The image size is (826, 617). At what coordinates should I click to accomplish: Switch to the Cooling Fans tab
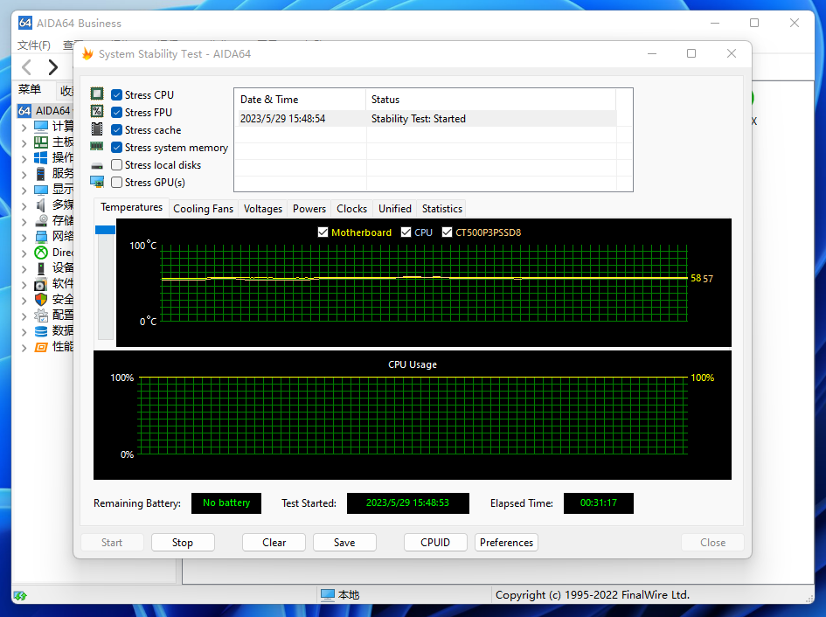204,209
